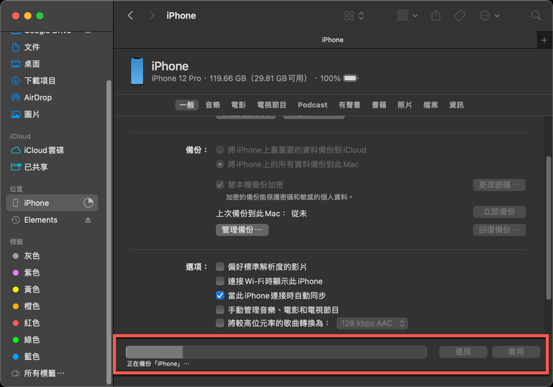Screen dimensions: 553x387
Task: Click the iPhone tab title
Action: pyautogui.click(x=332, y=40)
